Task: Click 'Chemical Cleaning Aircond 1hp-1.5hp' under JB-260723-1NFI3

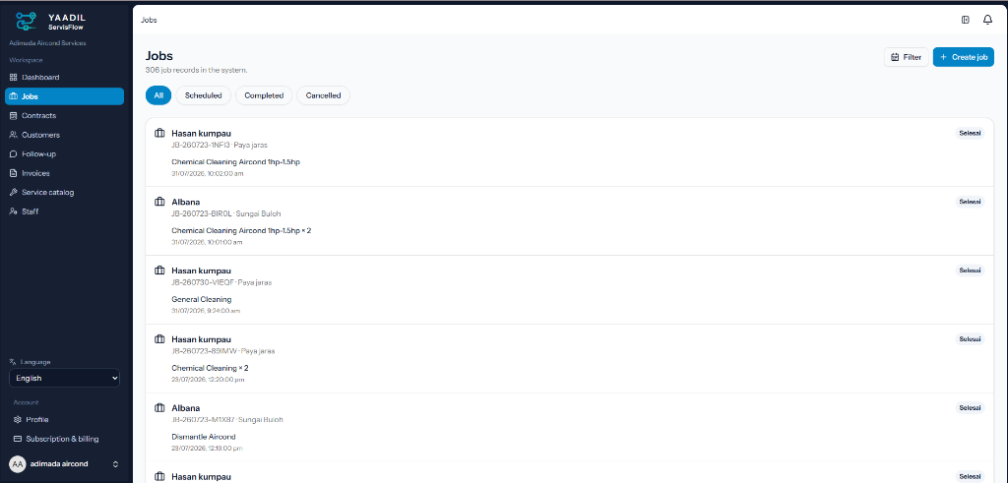Action: click(236, 162)
